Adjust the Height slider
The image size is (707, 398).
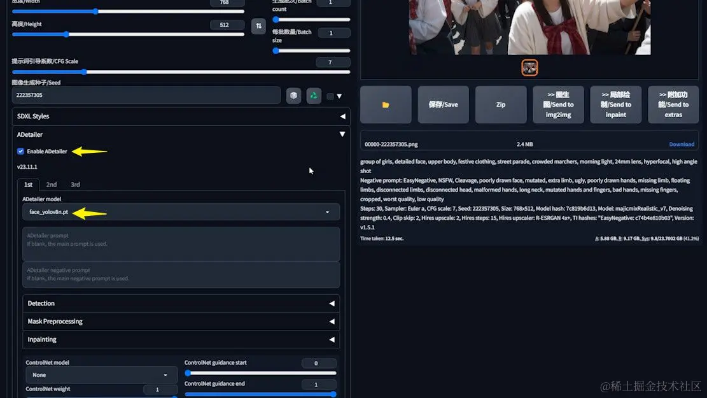128,34
